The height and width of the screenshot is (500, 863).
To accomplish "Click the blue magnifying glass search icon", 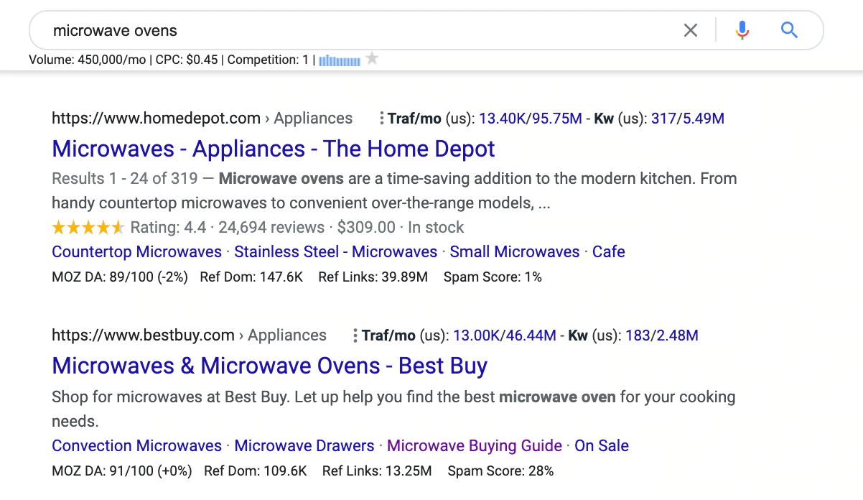I will [x=789, y=30].
